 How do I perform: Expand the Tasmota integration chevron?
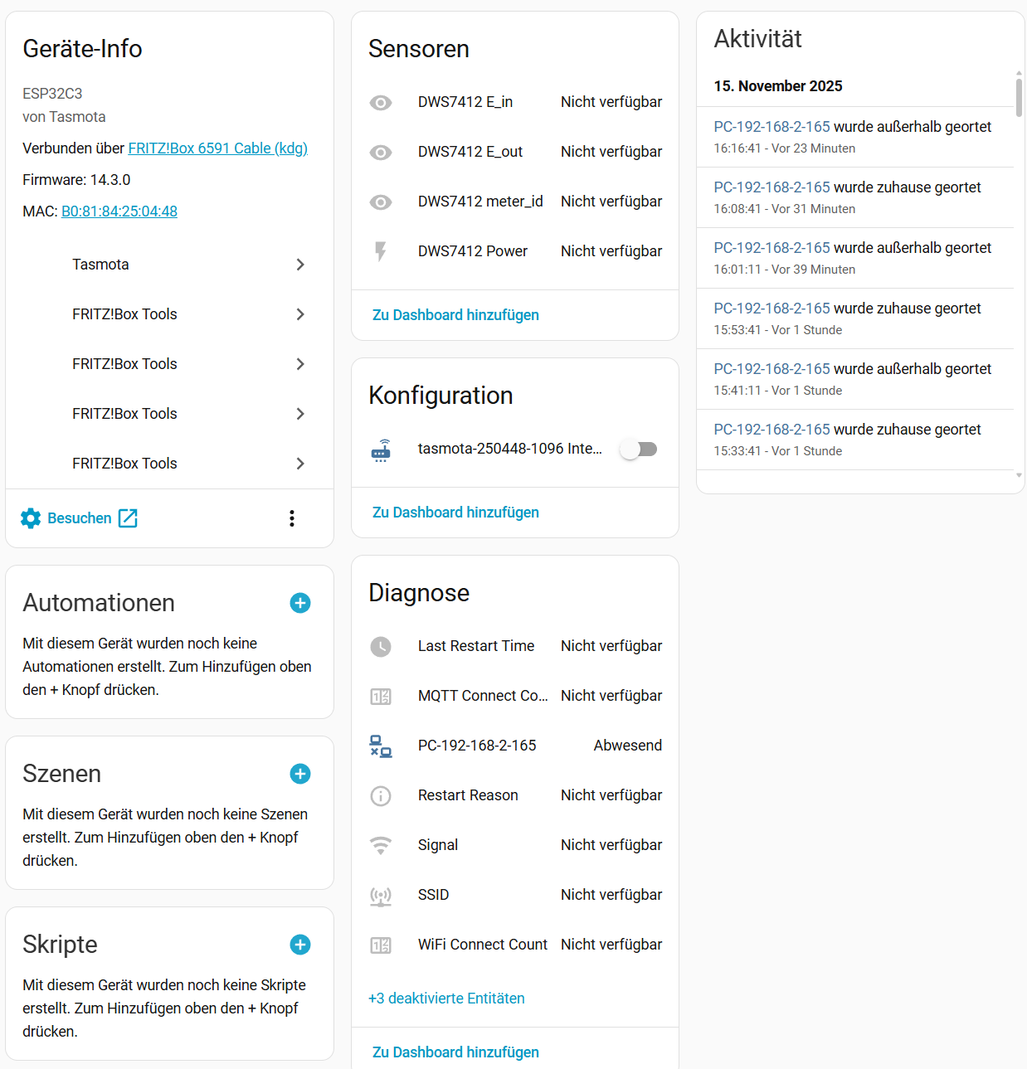pos(300,265)
